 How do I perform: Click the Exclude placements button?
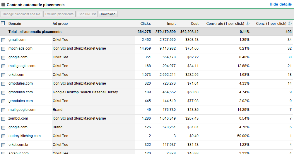(x=59, y=14)
